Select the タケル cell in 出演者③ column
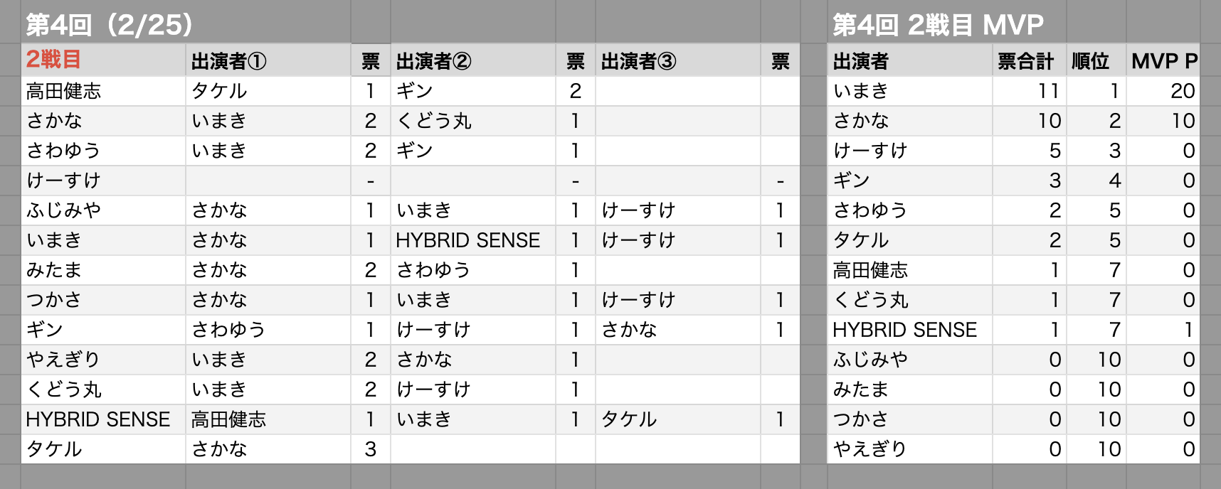 678,419
